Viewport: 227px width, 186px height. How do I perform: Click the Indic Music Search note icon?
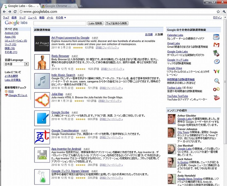click(x=42, y=81)
